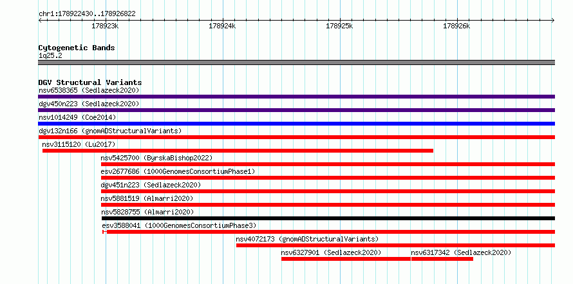Open the nsv1014249 (Coe2014) label

(x=77, y=117)
